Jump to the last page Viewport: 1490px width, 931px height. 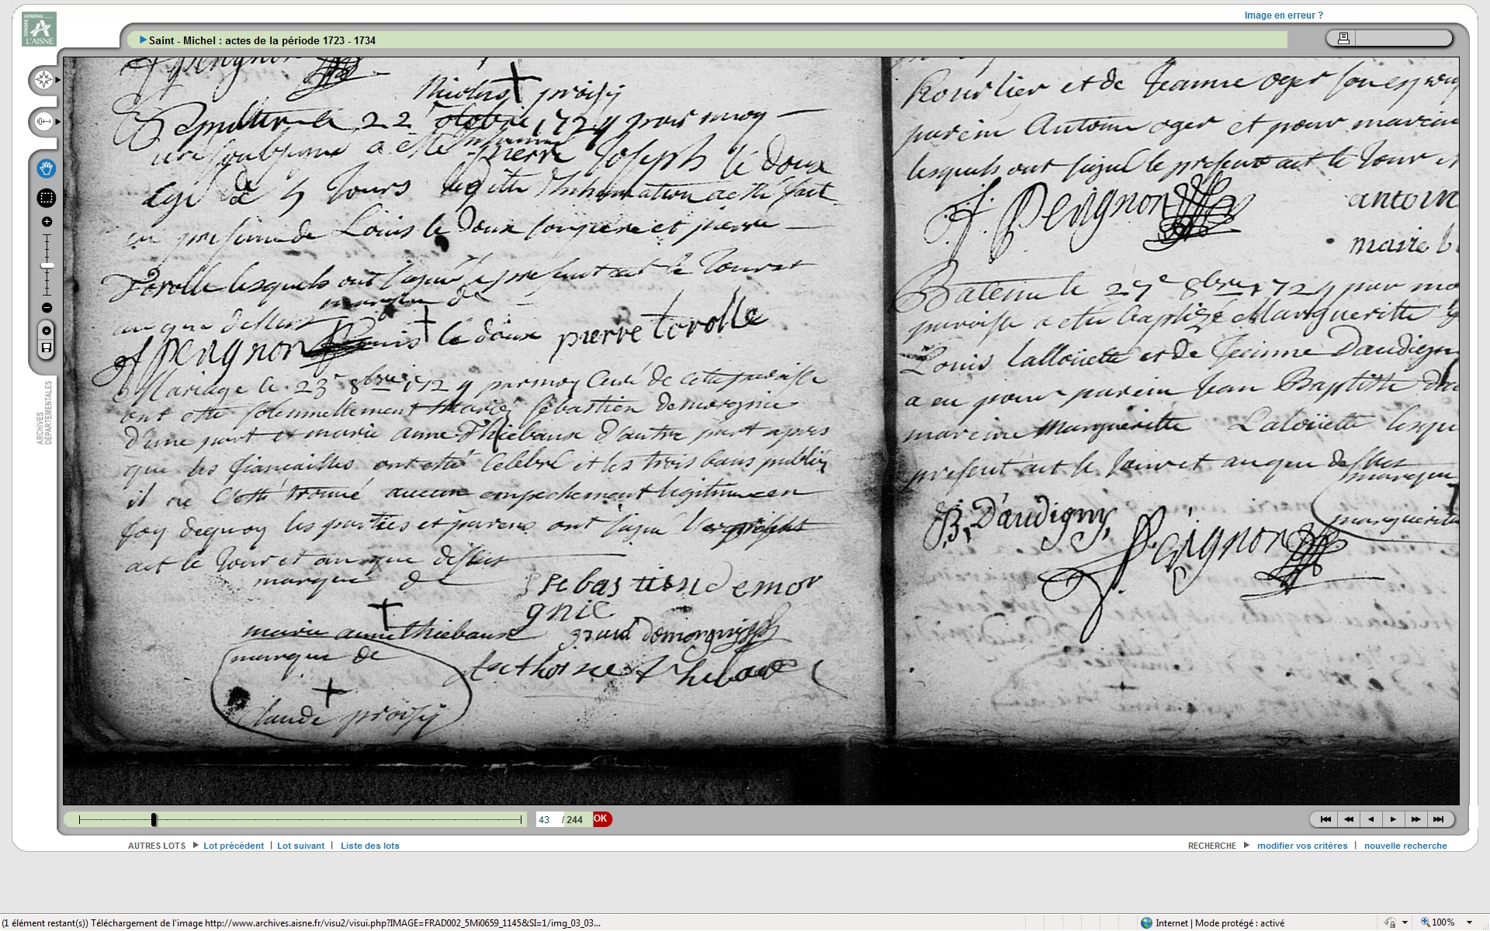[x=1438, y=819]
